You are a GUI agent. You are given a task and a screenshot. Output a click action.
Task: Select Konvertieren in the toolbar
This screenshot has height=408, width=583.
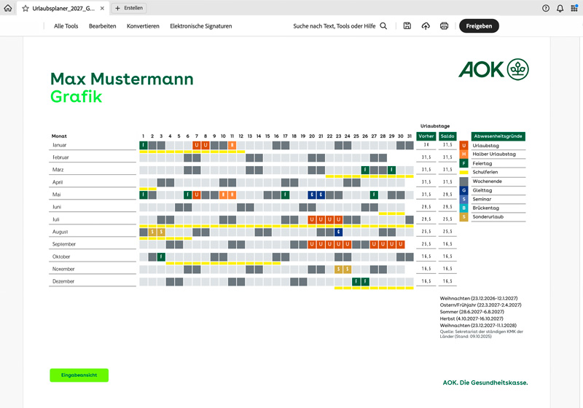click(143, 25)
